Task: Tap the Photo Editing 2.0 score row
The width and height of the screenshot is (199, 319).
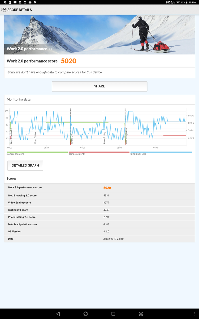Action: click(x=99, y=217)
